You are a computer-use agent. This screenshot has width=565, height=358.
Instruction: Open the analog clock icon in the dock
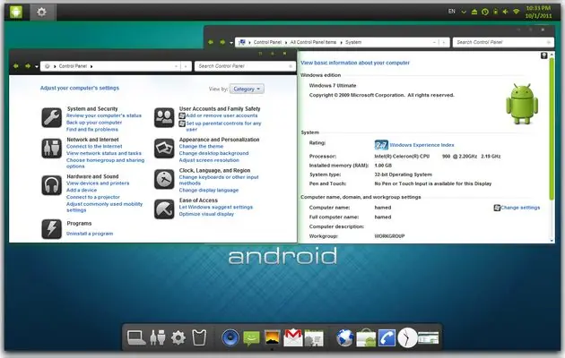point(407,338)
